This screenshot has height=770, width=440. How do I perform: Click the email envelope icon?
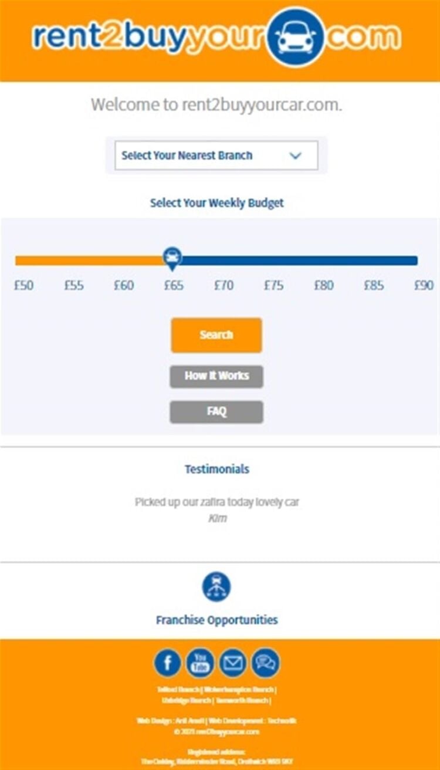point(233,663)
